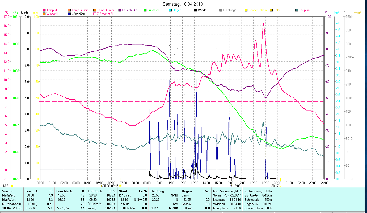Click the wind direction angle 337 °
Image resolution: width=367 pixels, height=213 pixels.
click(155, 208)
